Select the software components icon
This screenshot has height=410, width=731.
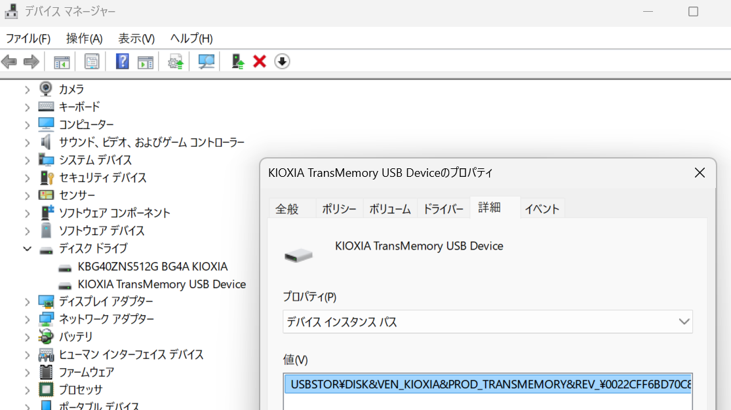(x=47, y=212)
